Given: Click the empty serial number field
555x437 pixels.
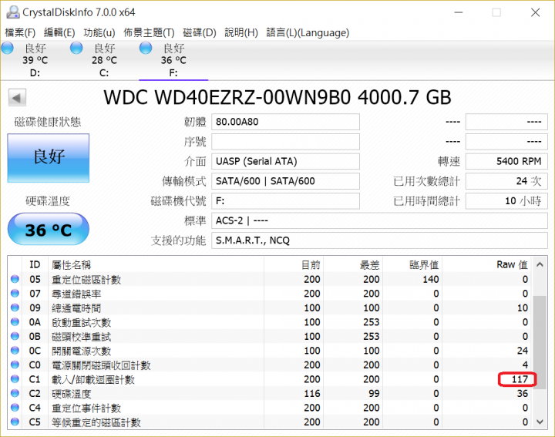Looking at the screenshot, I should tap(286, 142).
